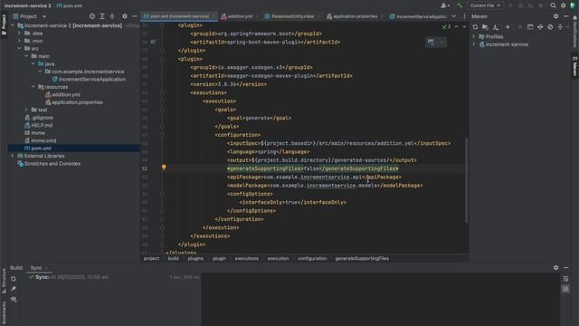Viewport: 579px width, 326px height.
Task: Select IncrementServiceApplication in project tree
Action: click(x=92, y=79)
